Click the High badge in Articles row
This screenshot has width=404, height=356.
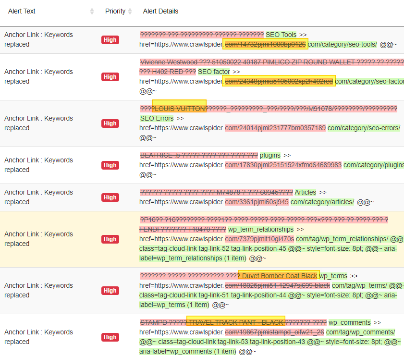point(110,197)
